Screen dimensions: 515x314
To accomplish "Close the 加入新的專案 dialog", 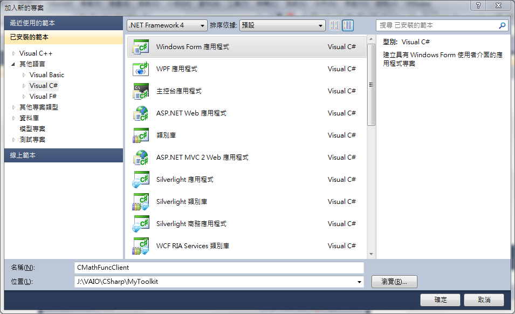I will pyautogui.click(x=499, y=5).
